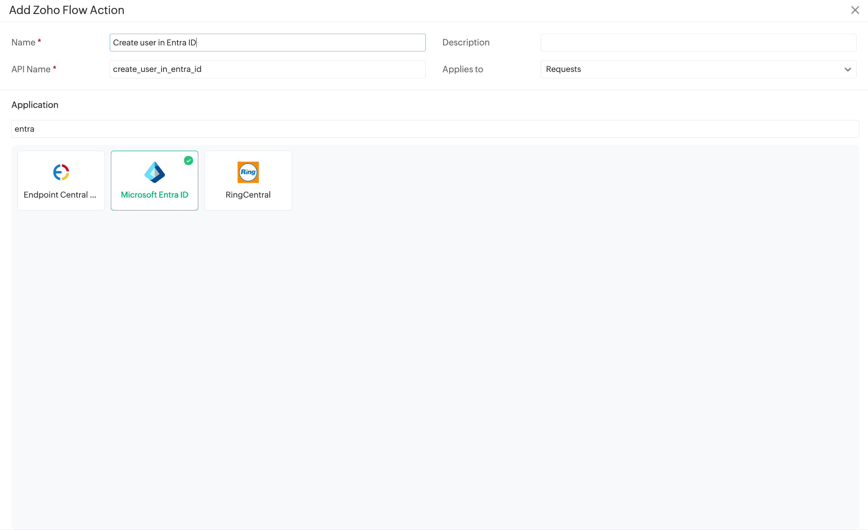Click the Applies to dropdown chevron arrow
The image size is (868, 530).
[848, 69]
